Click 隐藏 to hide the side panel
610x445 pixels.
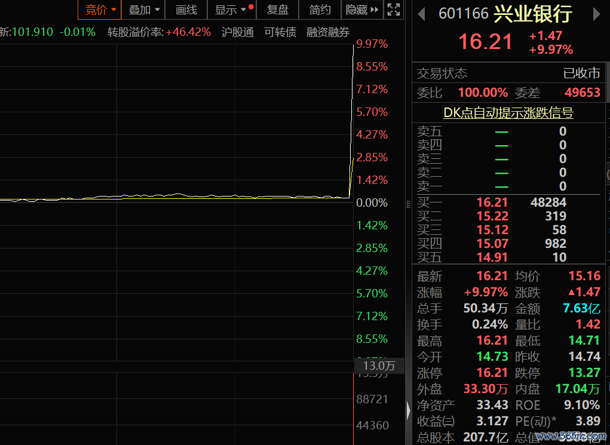coord(362,10)
